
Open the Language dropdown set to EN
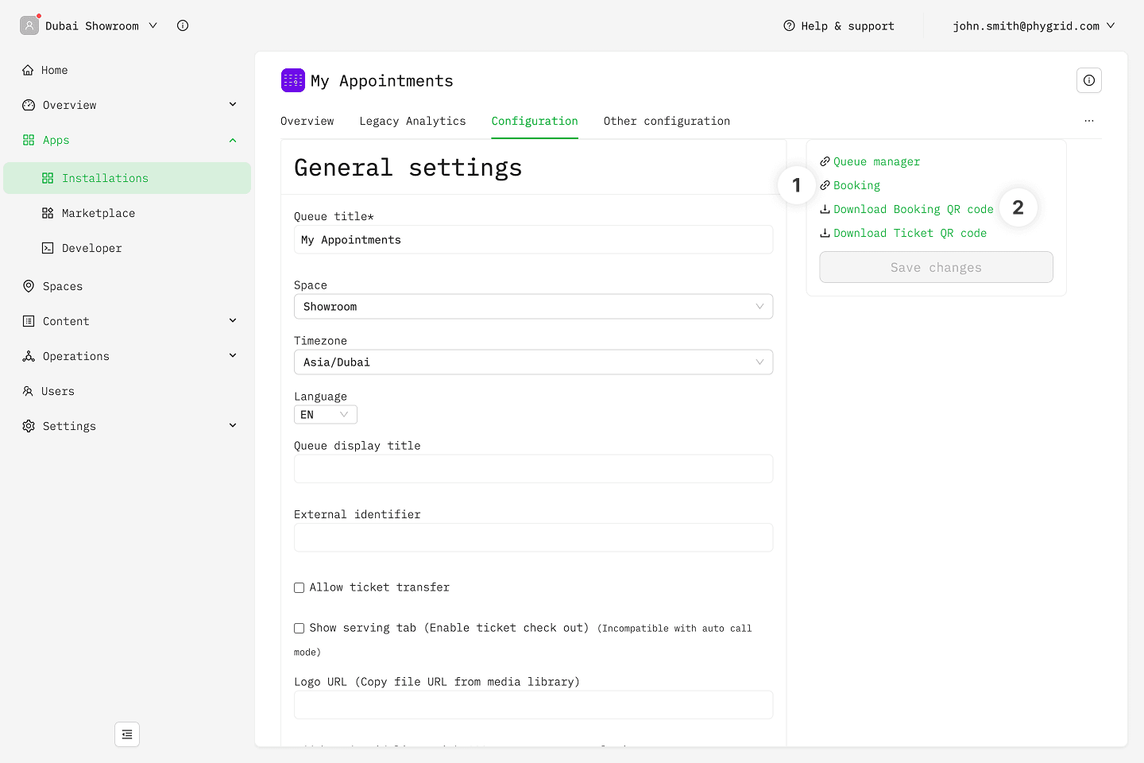[325, 415]
